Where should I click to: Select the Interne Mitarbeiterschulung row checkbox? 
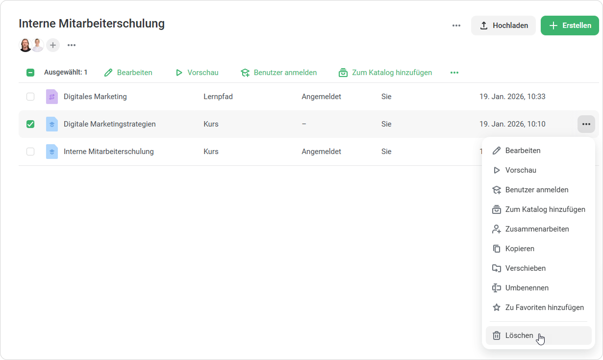[x=30, y=152]
